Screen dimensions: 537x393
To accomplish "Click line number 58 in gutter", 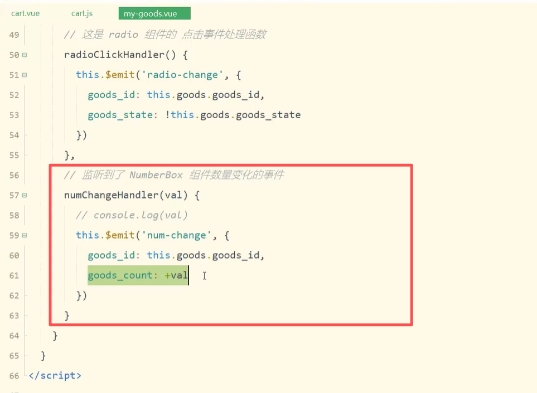I will point(14,215).
